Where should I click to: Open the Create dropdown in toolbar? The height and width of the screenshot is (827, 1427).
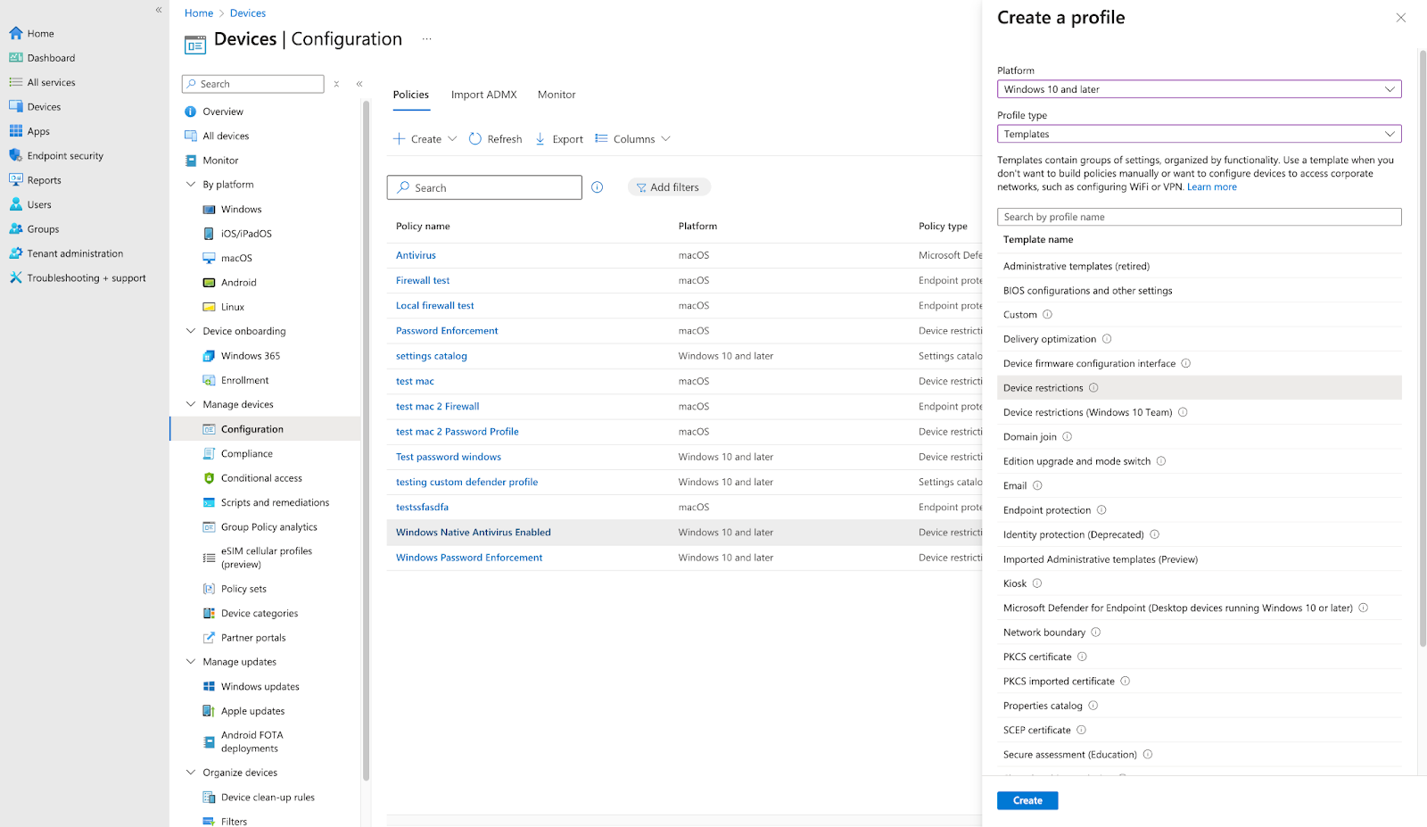[x=425, y=139]
